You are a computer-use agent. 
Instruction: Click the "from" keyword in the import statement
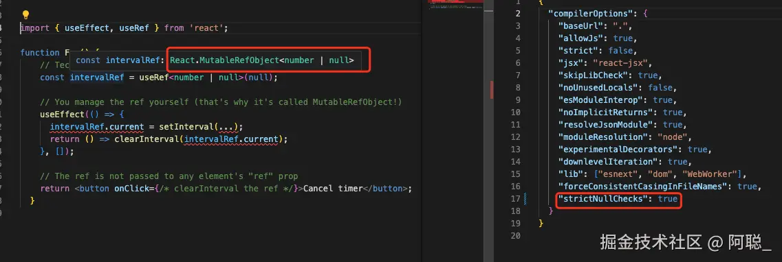[x=174, y=28]
